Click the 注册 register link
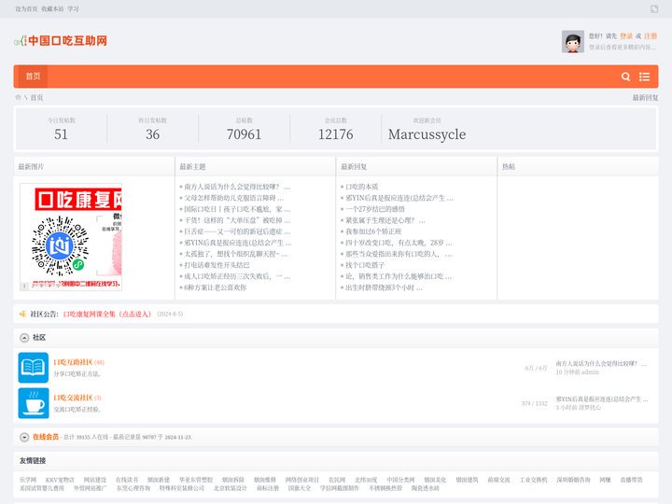 click(651, 36)
